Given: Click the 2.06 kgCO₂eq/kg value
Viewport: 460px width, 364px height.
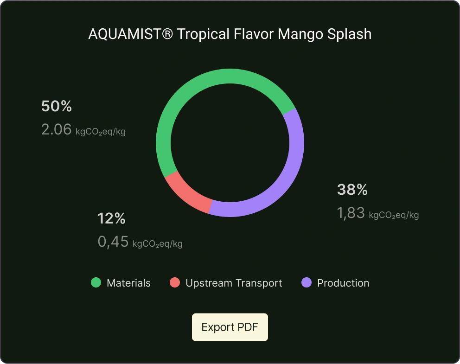Looking at the screenshot, I should tap(83, 129).
